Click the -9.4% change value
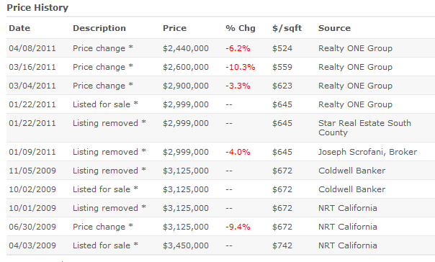Screen dimensions: 435x262 (x=238, y=227)
